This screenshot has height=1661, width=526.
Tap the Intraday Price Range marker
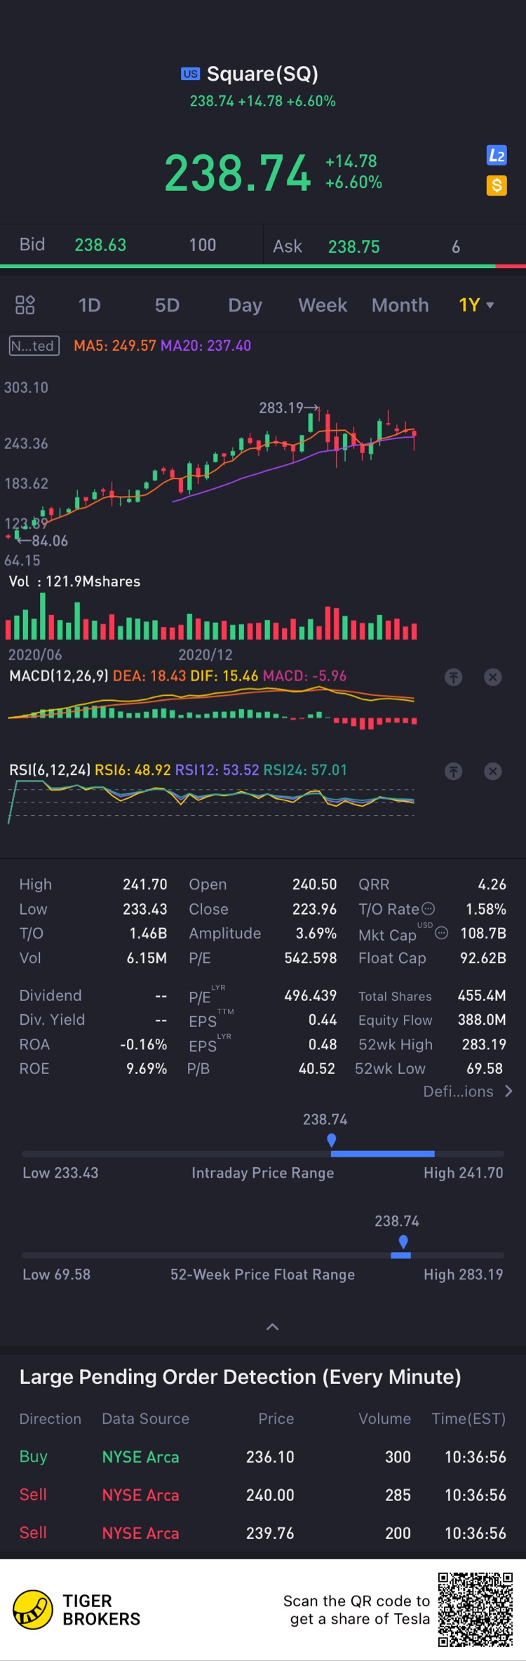[x=332, y=1141]
